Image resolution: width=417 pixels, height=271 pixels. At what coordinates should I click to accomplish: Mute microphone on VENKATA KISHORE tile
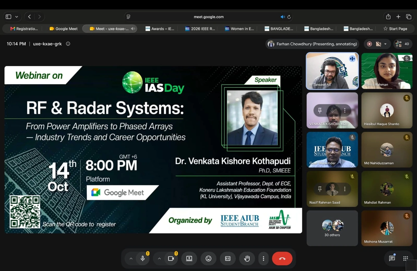[x=332, y=110]
